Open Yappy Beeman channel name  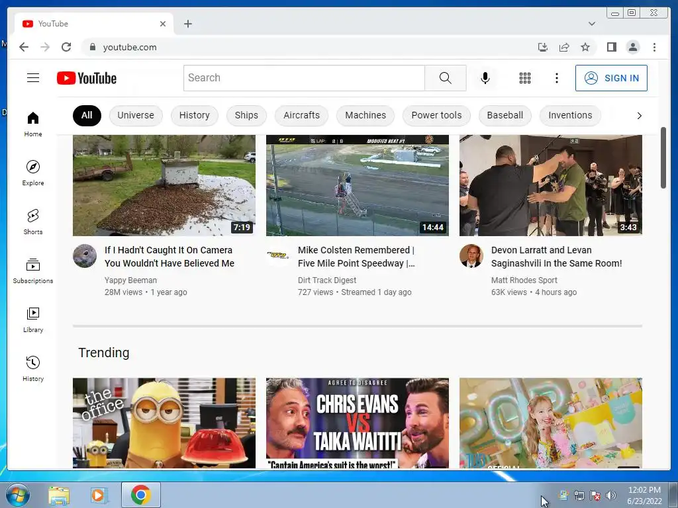(x=130, y=280)
